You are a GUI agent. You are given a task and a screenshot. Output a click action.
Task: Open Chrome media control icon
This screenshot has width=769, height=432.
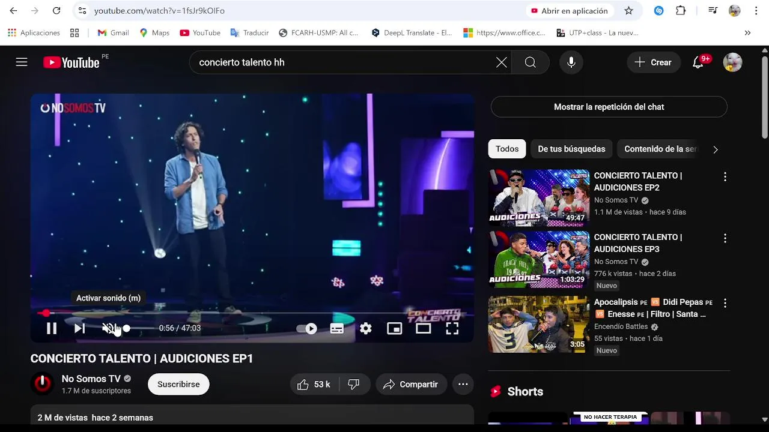(x=713, y=11)
